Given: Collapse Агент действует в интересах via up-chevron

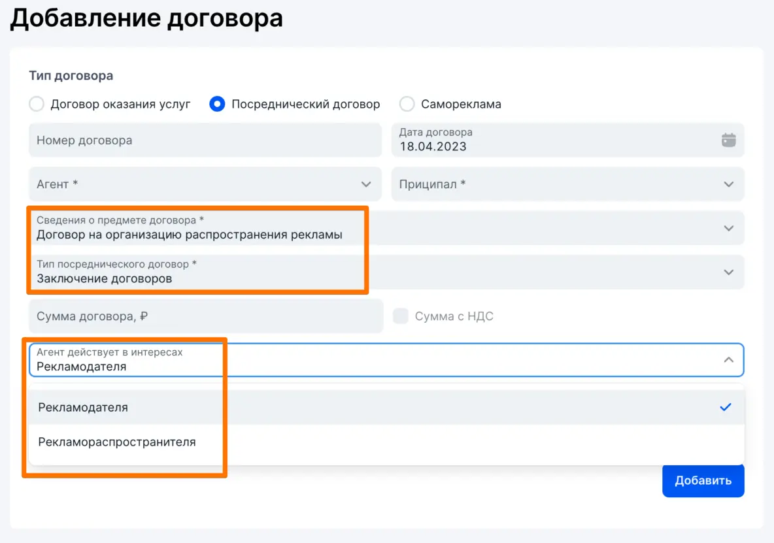Looking at the screenshot, I should point(728,359).
